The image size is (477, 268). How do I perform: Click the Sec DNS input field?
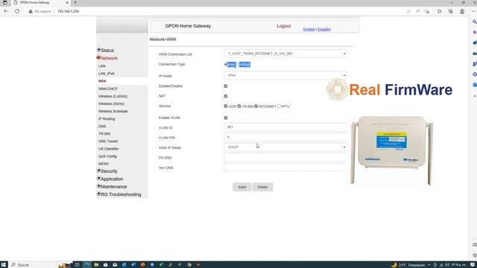pos(285,167)
